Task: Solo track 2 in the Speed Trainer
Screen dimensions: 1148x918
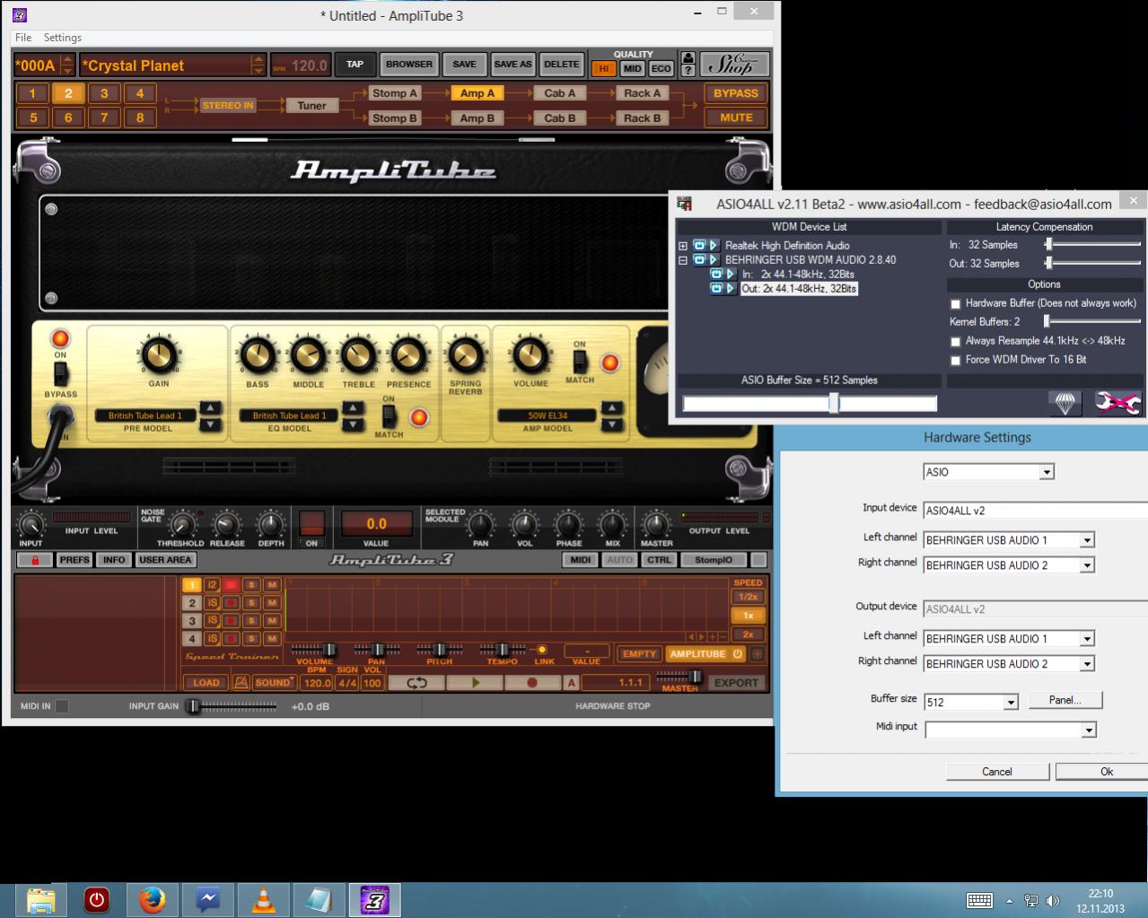Action: tap(251, 603)
